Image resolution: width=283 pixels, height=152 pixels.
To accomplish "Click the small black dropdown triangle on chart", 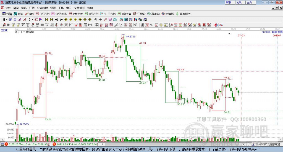I will (229, 34).
